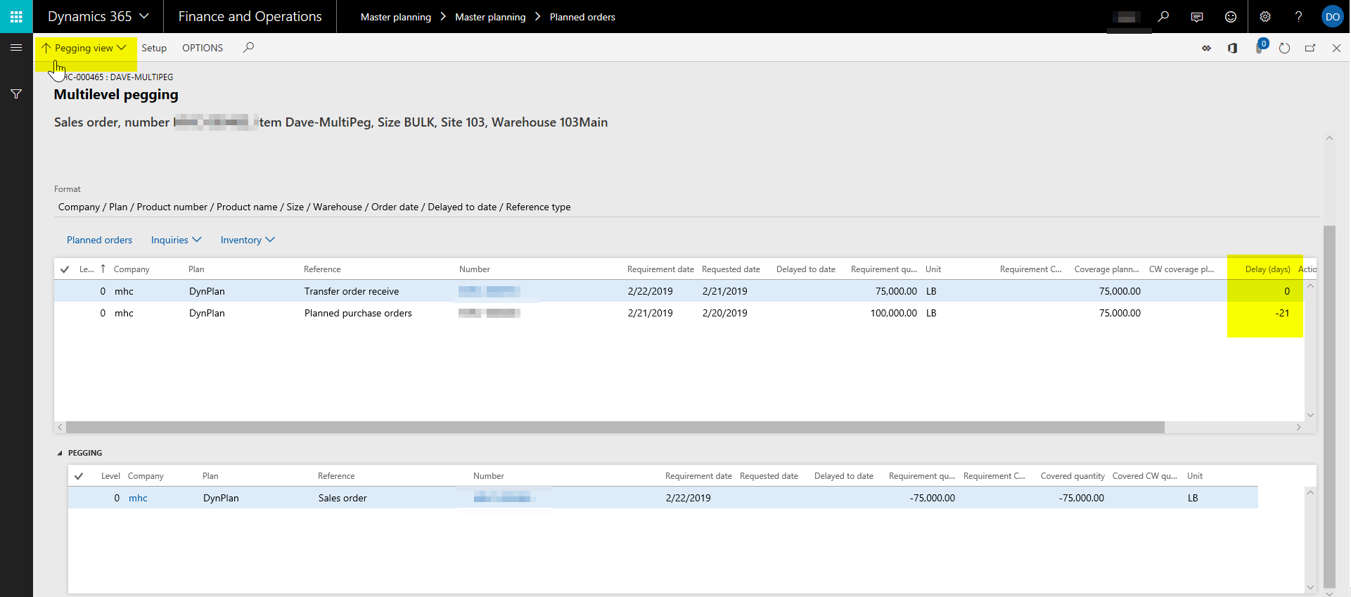Viewport: 1351px width, 597px height.
Task: Expand the navigation pane hamburger menu
Action: pos(16,48)
